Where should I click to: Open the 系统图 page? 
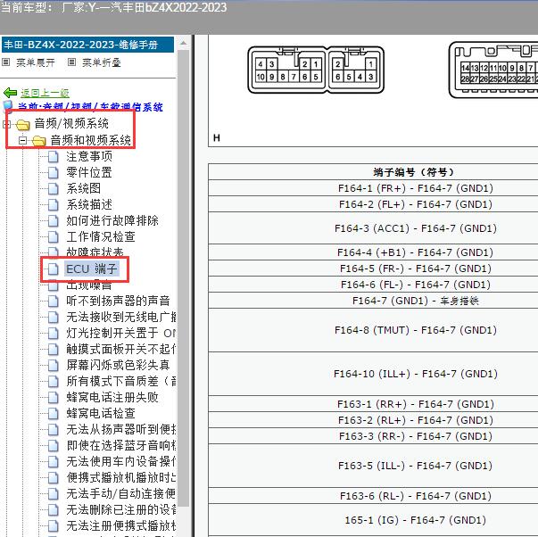click(x=83, y=188)
